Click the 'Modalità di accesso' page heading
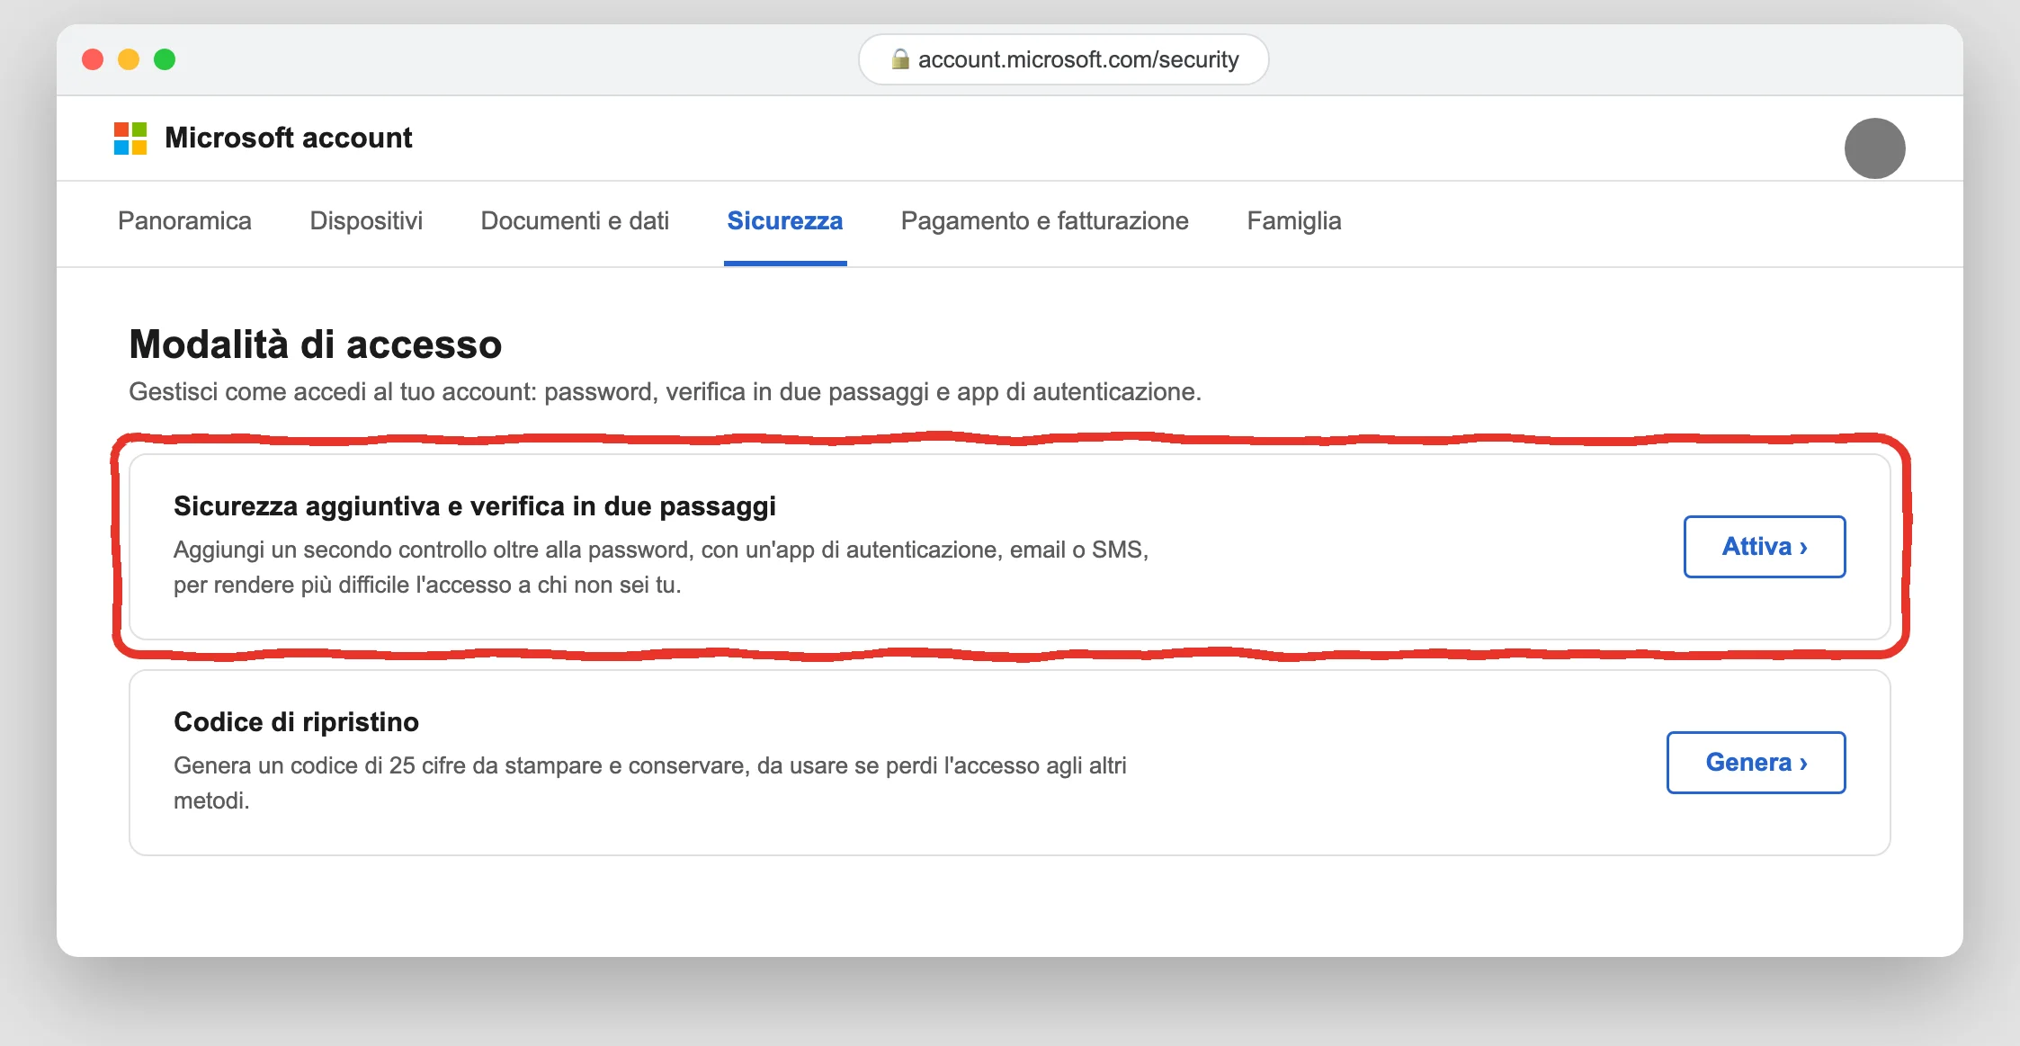The height and width of the screenshot is (1046, 2020). [x=316, y=344]
